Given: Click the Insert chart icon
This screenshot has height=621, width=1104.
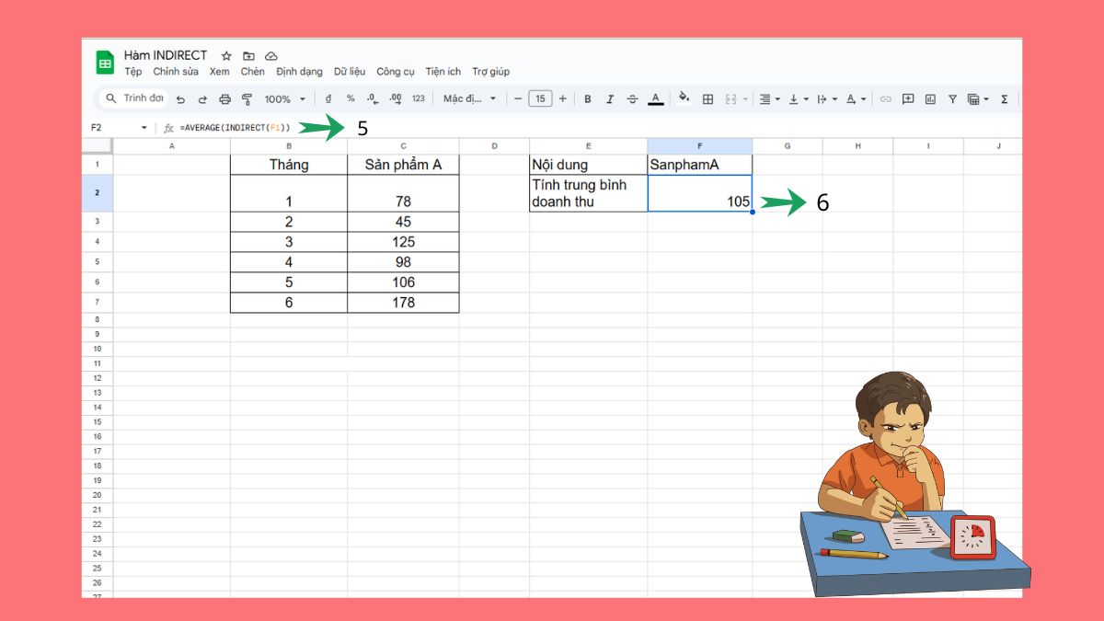Looking at the screenshot, I should [930, 98].
